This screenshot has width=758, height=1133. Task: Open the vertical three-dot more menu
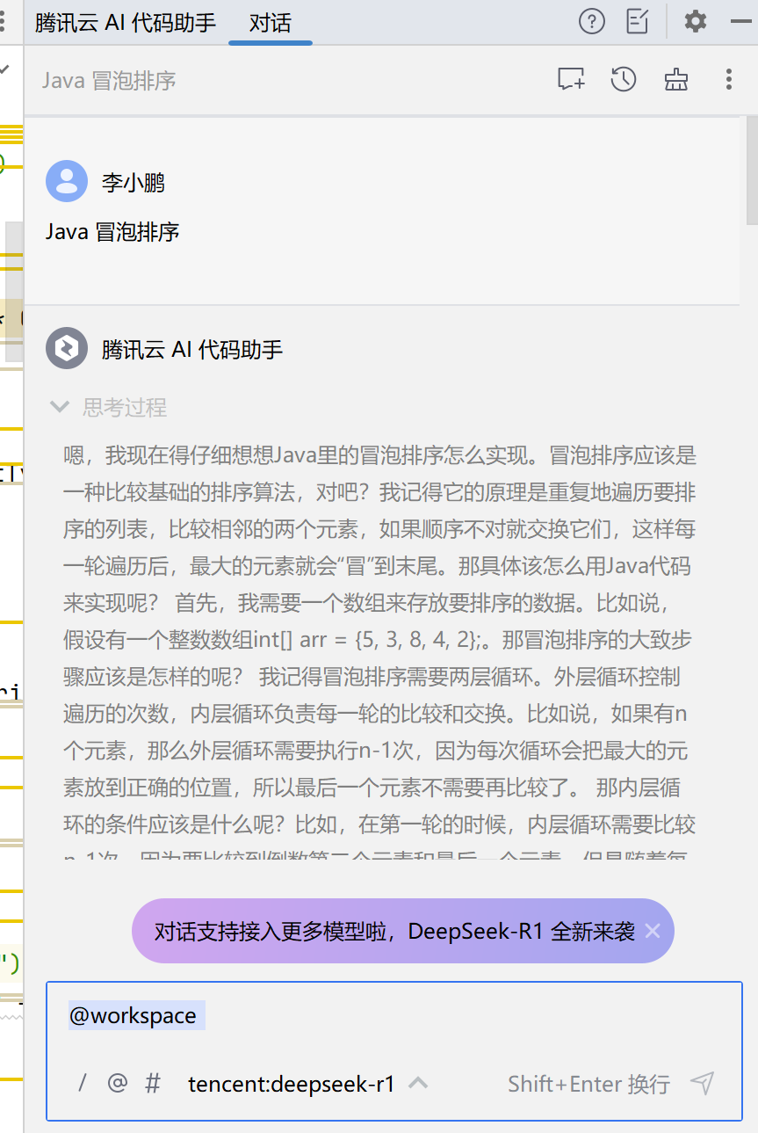click(729, 80)
